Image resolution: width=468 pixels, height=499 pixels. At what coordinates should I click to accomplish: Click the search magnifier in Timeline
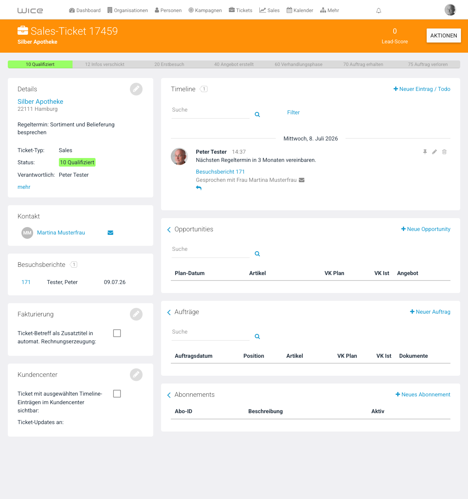[x=257, y=114]
